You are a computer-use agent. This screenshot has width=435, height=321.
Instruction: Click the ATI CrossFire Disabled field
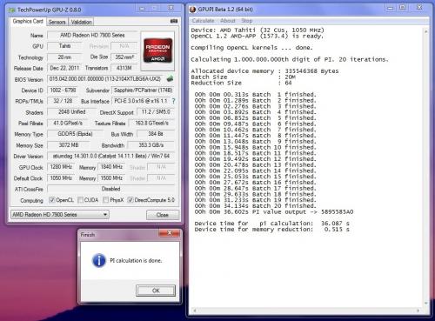pyautogui.click(x=110, y=189)
